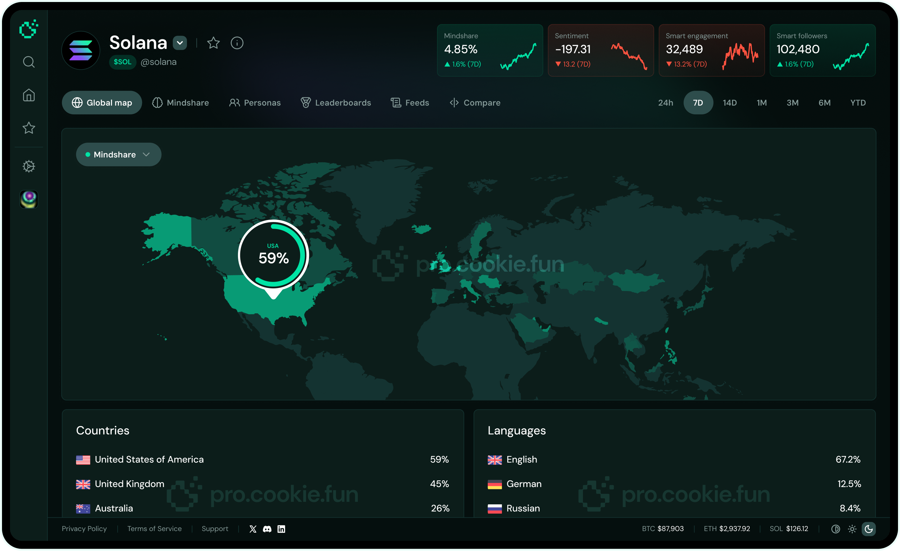Go to home via sidebar house icon
This screenshot has width=900, height=551.
pos(29,95)
